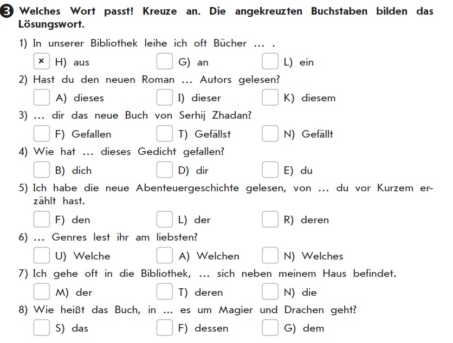The image size is (453, 343).
Task: Mark the 'B) dich' checkbox
Action: tap(41, 170)
